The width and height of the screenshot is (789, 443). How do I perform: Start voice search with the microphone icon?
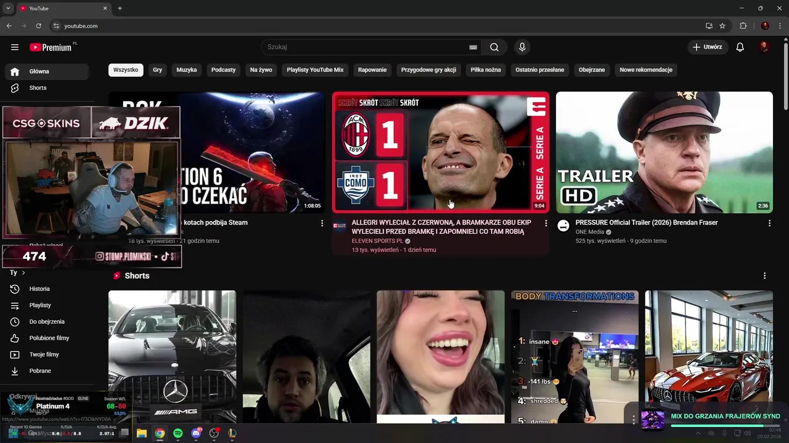522,47
